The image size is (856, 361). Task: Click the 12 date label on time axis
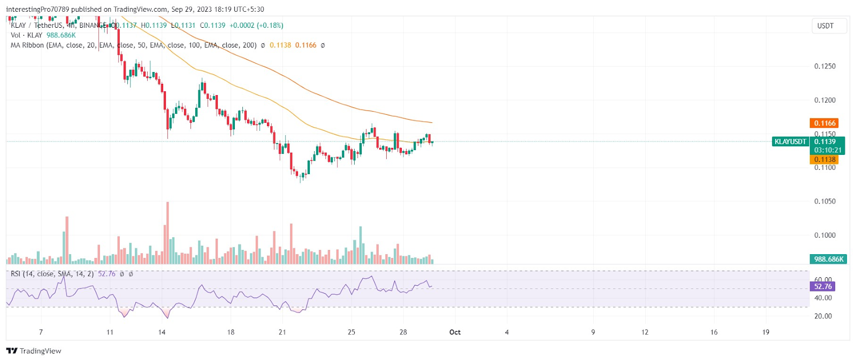645,332
